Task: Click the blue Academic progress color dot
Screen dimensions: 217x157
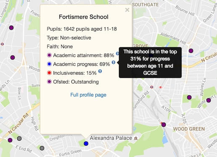Action: (x=49, y=64)
